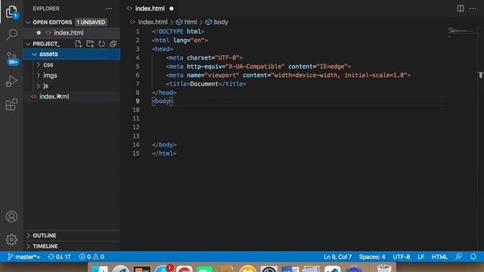Synchronize changes in status bar
484x272 pixels.
tap(59, 257)
